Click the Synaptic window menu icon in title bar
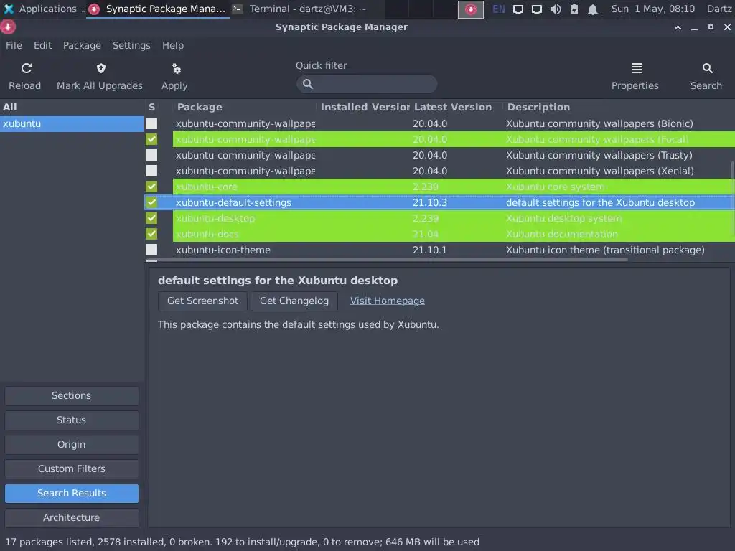This screenshot has width=735, height=551. (x=8, y=27)
